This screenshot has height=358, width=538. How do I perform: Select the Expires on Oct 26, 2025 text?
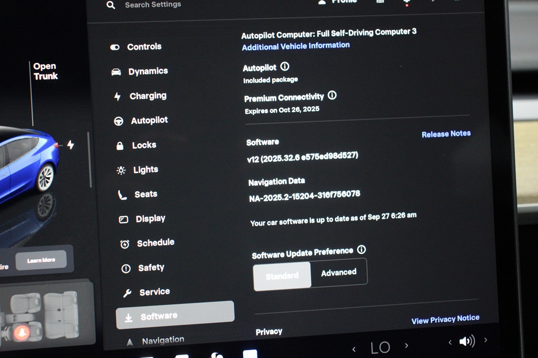(x=282, y=110)
